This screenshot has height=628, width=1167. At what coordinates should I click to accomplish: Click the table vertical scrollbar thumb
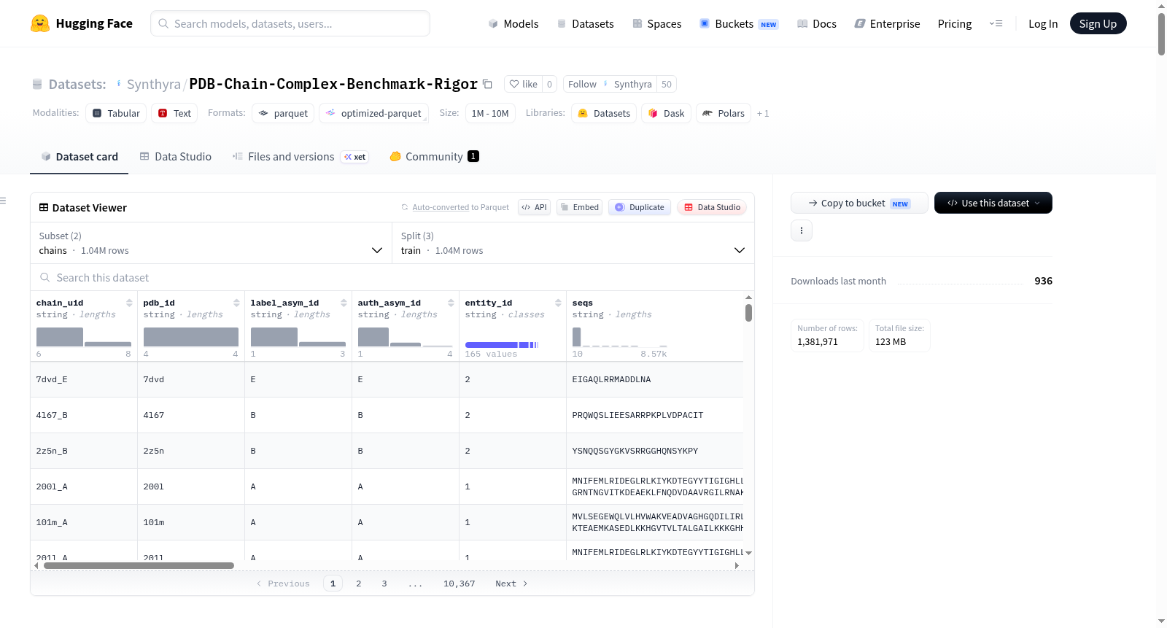click(748, 313)
